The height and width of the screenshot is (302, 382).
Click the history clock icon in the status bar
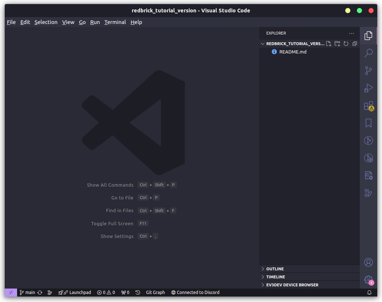[138, 293]
